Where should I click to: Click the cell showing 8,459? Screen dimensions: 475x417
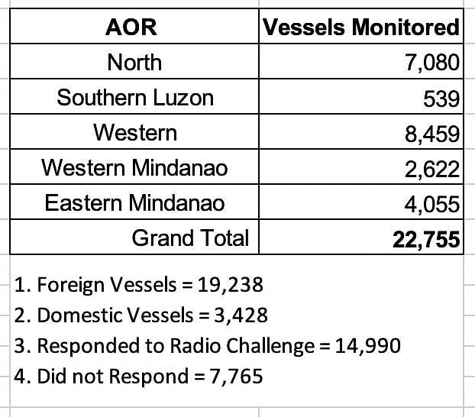(x=360, y=132)
